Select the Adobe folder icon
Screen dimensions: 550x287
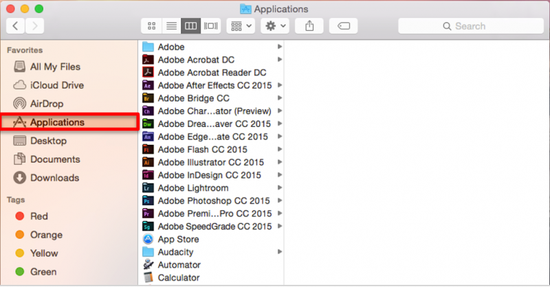[148, 47]
